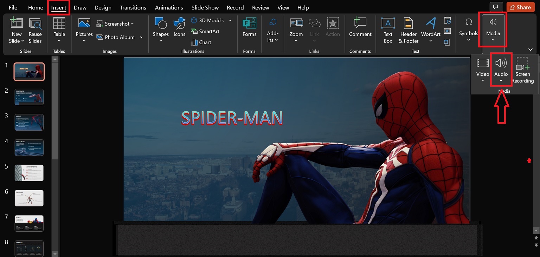Image resolution: width=540 pixels, height=257 pixels.
Task: Select slide 3 About thumbnail
Action: [x=29, y=122]
